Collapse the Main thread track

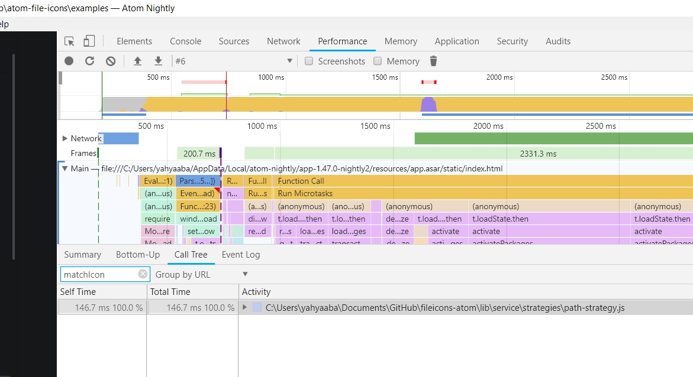65,168
